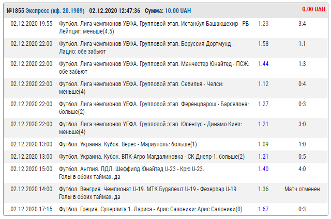Click the 0:5 score for ВПК-Агро match
The width and height of the screenshot is (331, 219).
pyautogui.click(x=302, y=157)
